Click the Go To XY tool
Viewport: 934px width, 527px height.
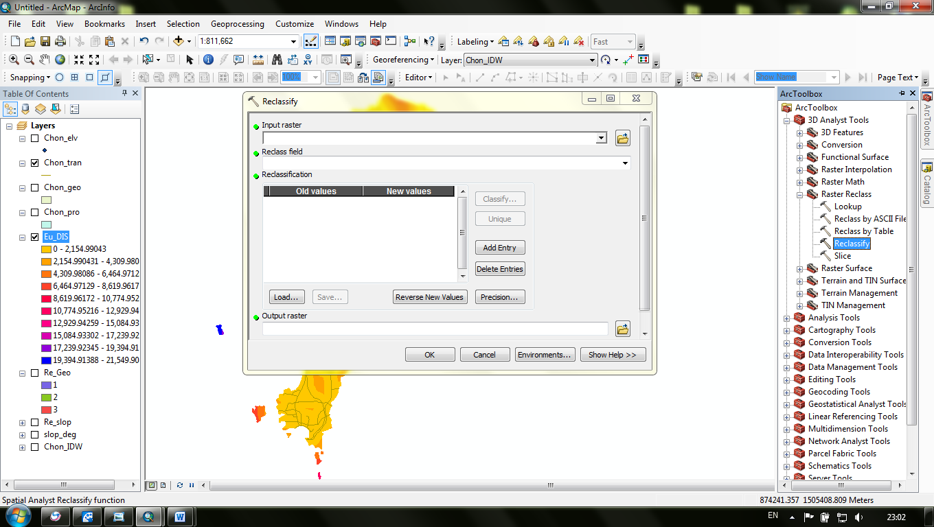click(x=308, y=60)
